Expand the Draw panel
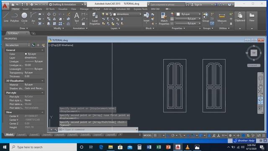Screen dimensions: 268x151 tap(23, 28)
